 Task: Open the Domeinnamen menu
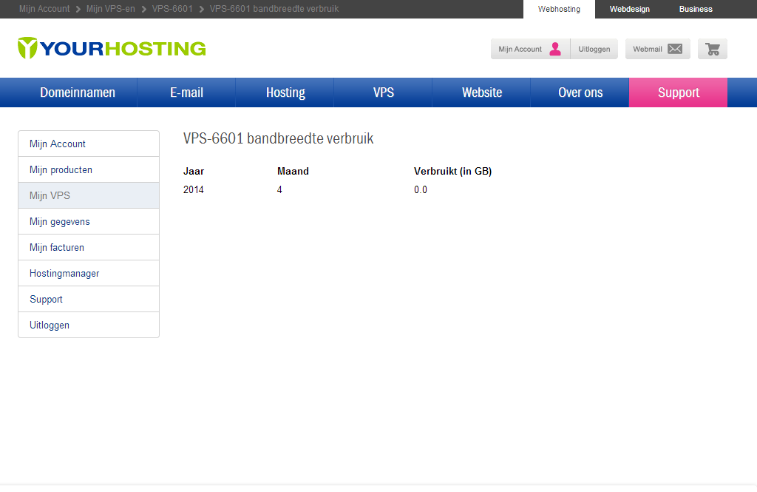78,92
